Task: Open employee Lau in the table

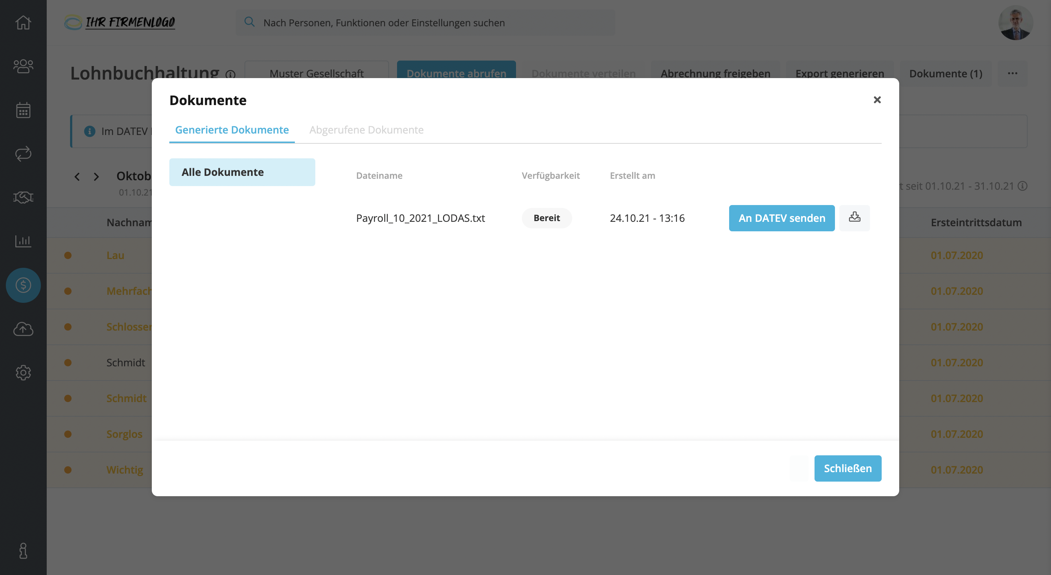Action: (x=115, y=255)
